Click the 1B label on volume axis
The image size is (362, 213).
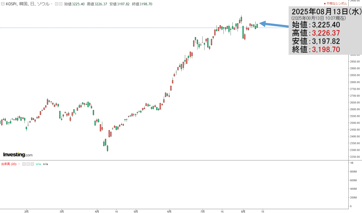click(352, 163)
